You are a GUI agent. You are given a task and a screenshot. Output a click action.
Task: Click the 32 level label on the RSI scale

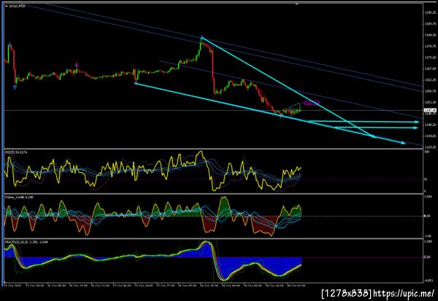pos(426,179)
